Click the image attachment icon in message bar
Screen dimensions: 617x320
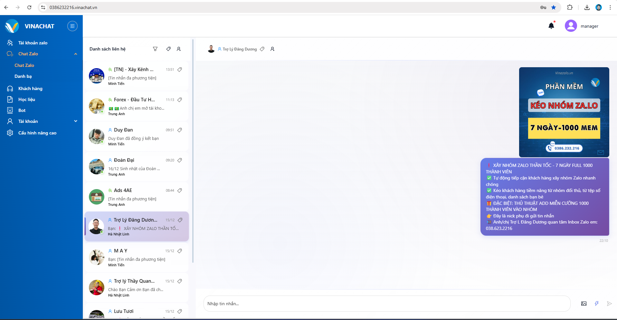pos(584,303)
